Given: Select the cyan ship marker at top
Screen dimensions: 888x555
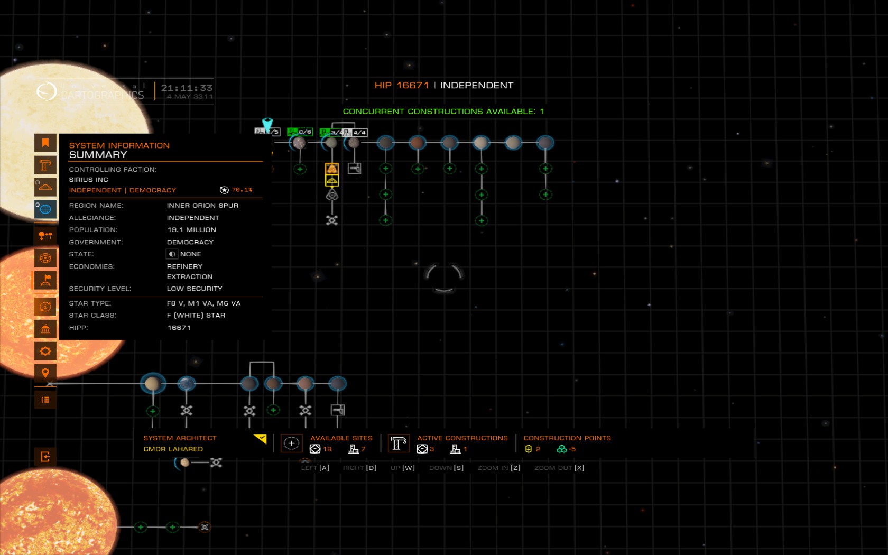Looking at the screenshot, I should 267,125.
